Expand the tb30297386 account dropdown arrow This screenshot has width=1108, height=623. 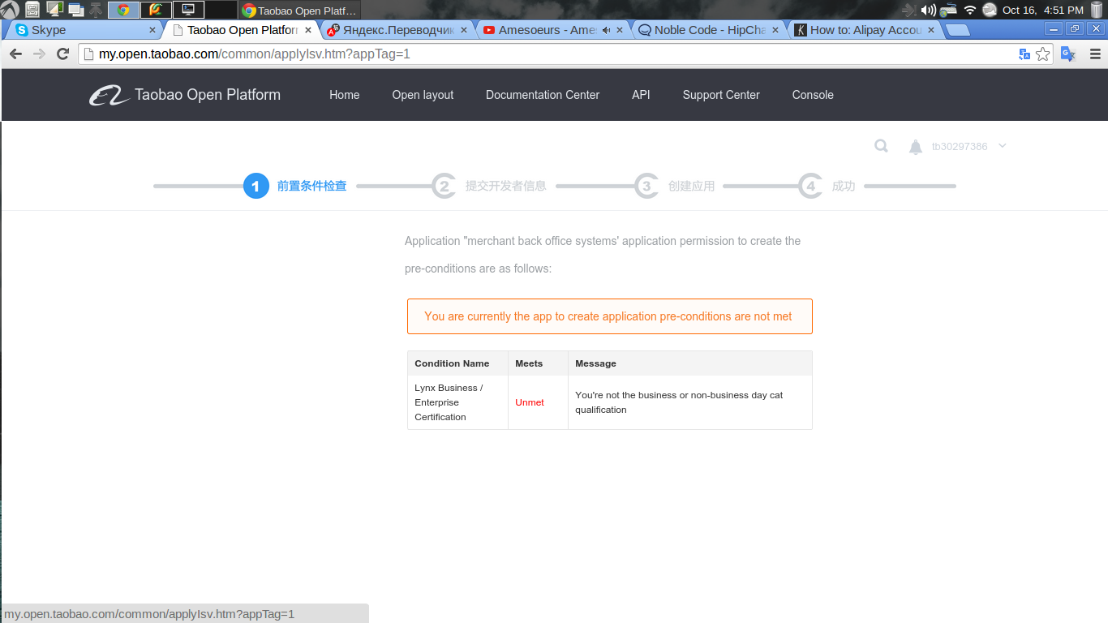(x=1003, y=146)
